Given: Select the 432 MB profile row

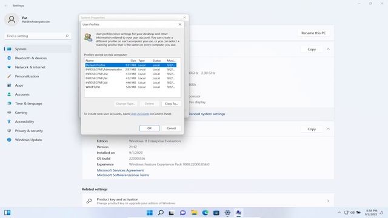Looking at the screenshot, I should coord(131,78).
